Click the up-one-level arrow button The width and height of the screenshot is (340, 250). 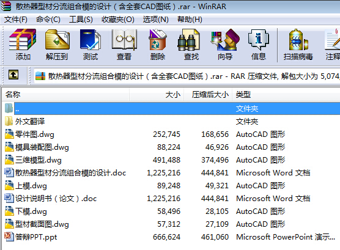coord(13,75)
